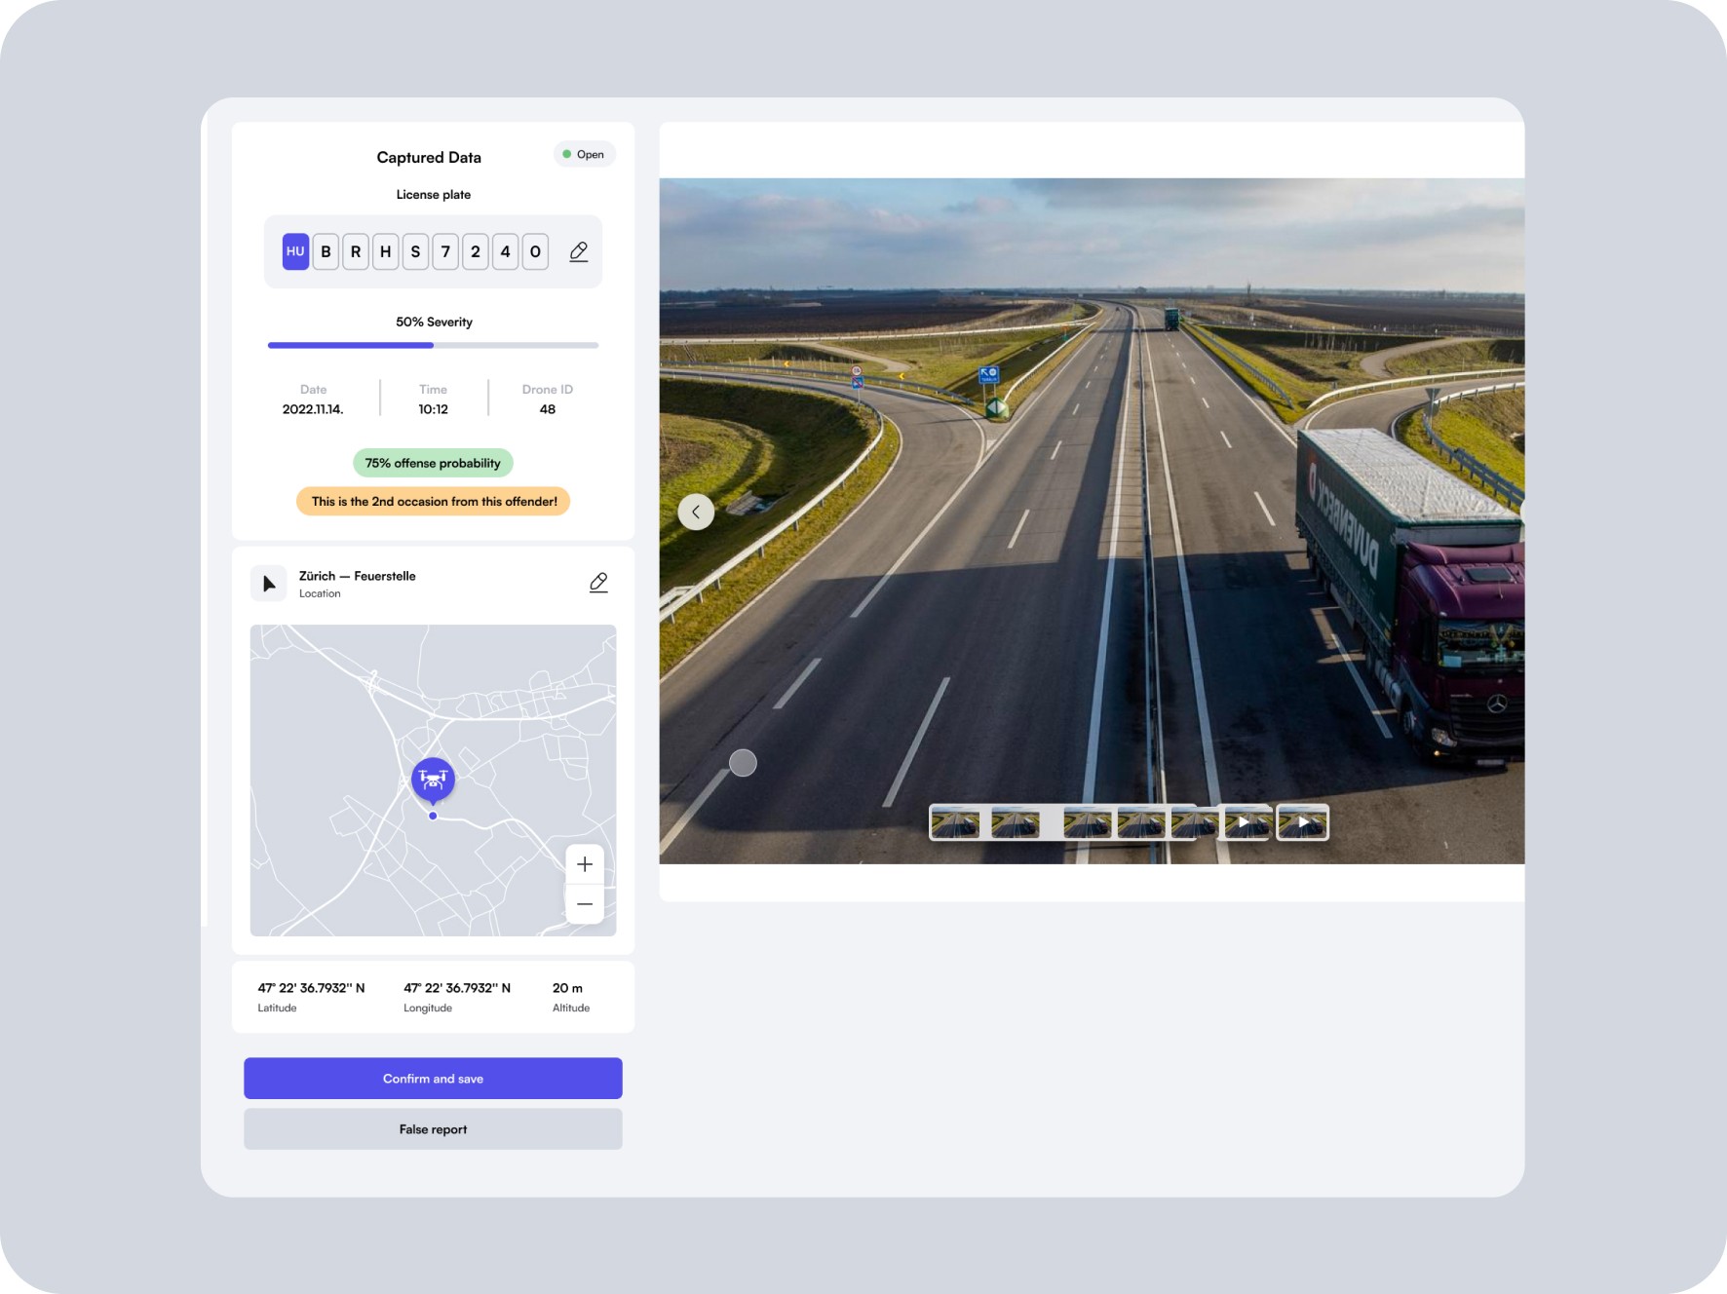Click the Longitude coordinate value
Screen dimensions: 1727x1294
(457, 988)
